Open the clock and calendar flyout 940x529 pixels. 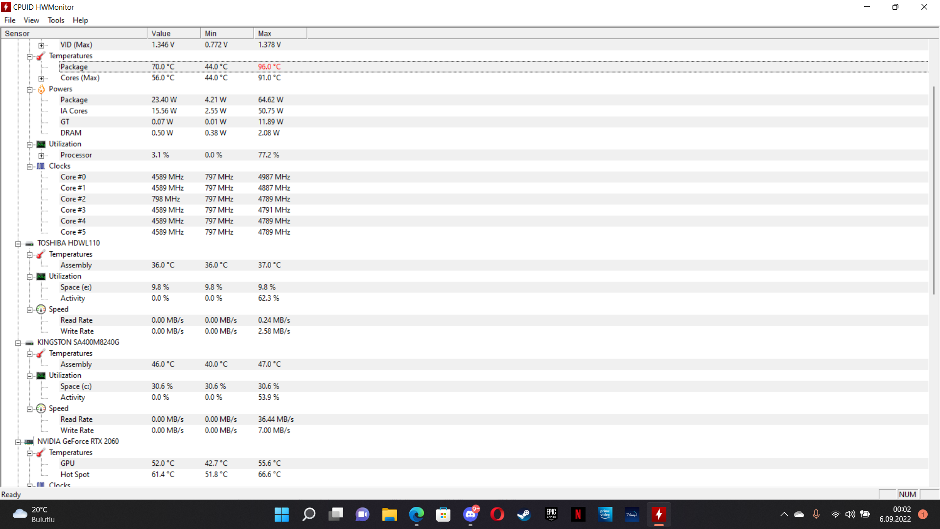pos(895,514)
